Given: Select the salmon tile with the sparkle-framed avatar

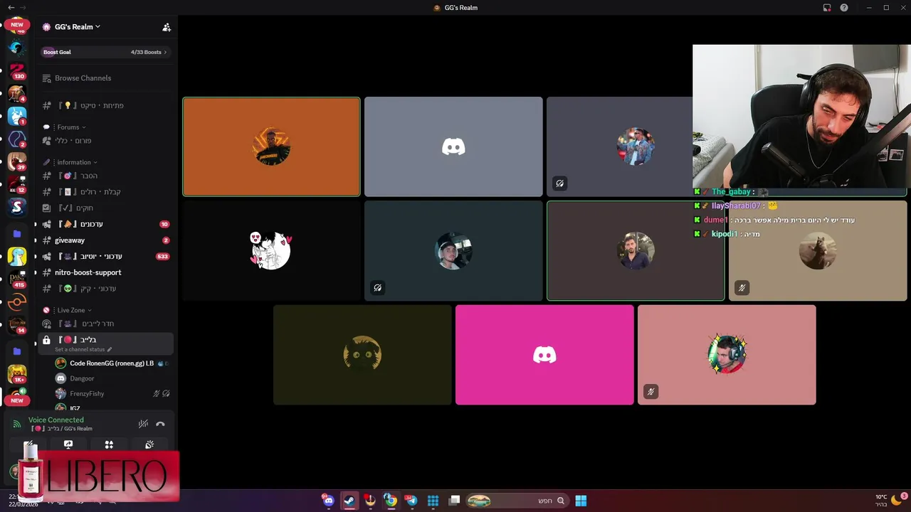Looking at the screenshot, I should click(727, 355).
